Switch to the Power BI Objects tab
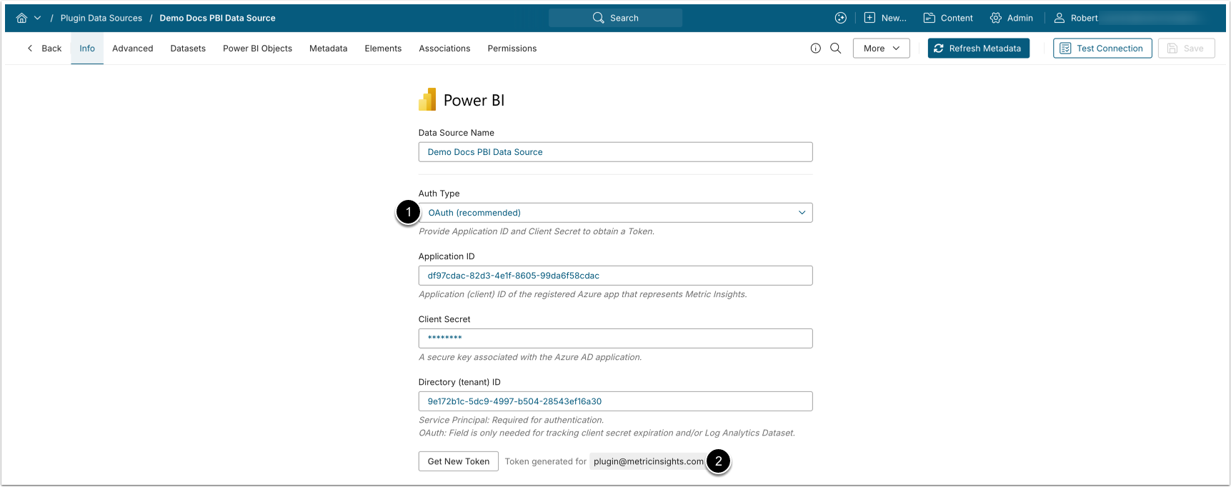Viewport: 1231px width, 487px height. tap(257, 49)
